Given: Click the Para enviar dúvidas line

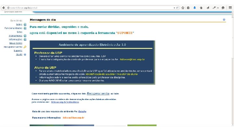Looking at the screenshot, I should tap(59, 27).
